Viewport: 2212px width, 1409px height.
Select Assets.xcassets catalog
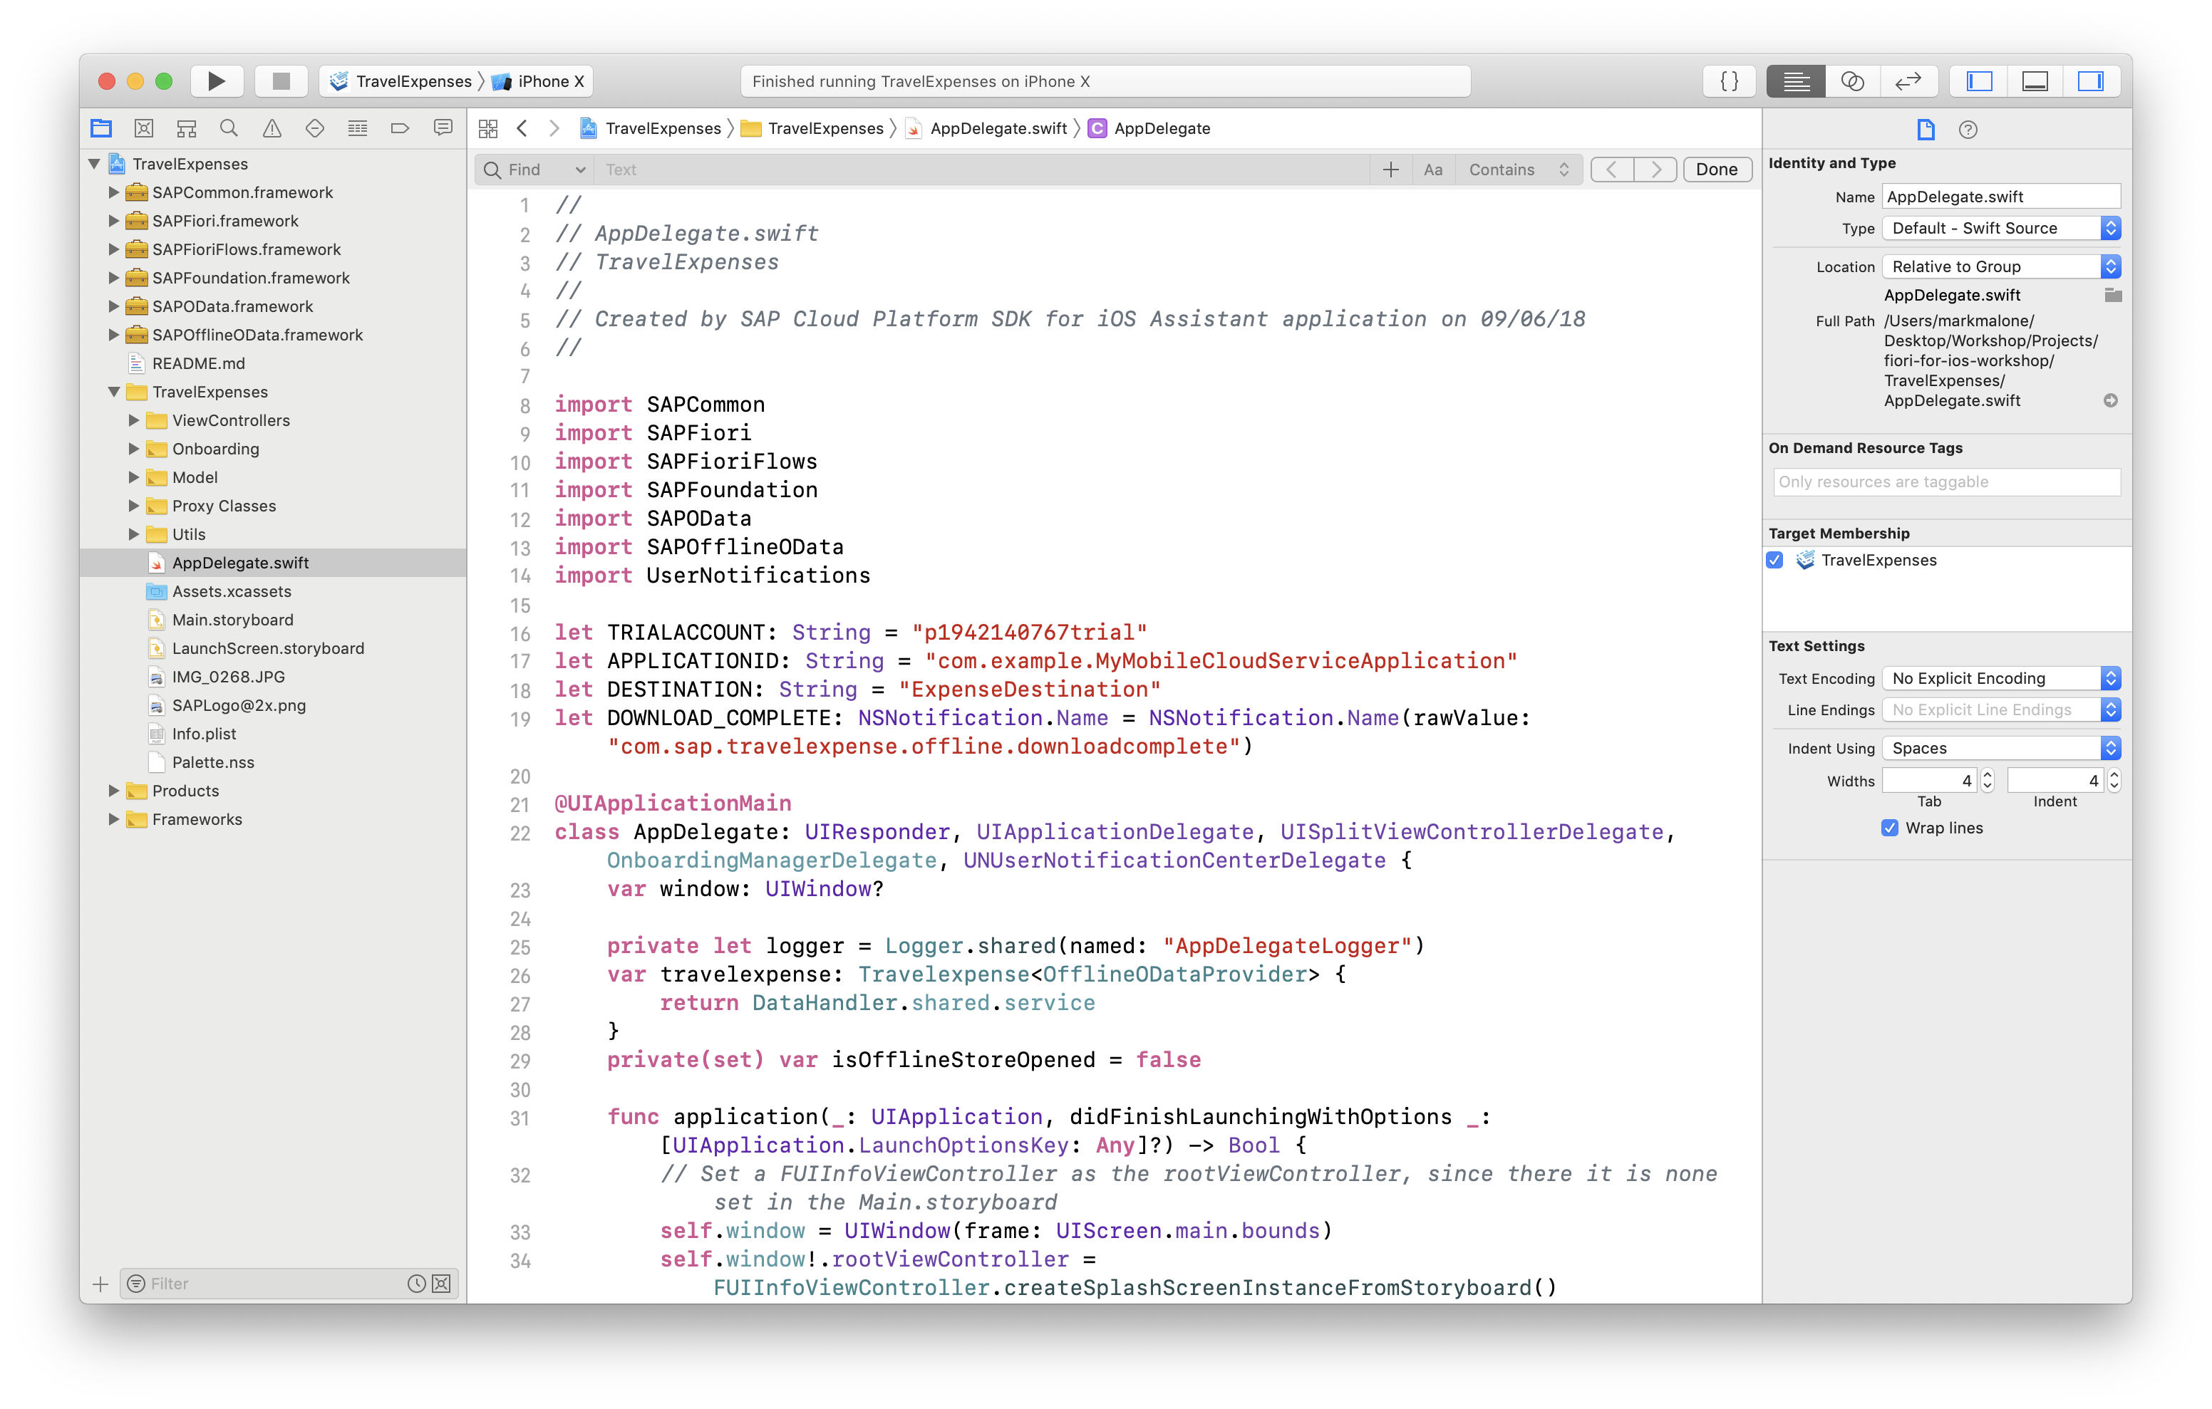point(232,591)
